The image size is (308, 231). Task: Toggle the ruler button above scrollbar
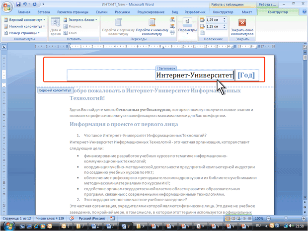click(305, 47)
